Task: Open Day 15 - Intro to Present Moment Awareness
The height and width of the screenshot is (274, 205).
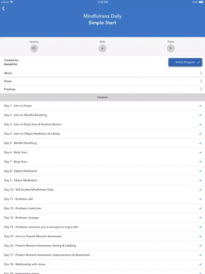Action: (x=33, y=236)
